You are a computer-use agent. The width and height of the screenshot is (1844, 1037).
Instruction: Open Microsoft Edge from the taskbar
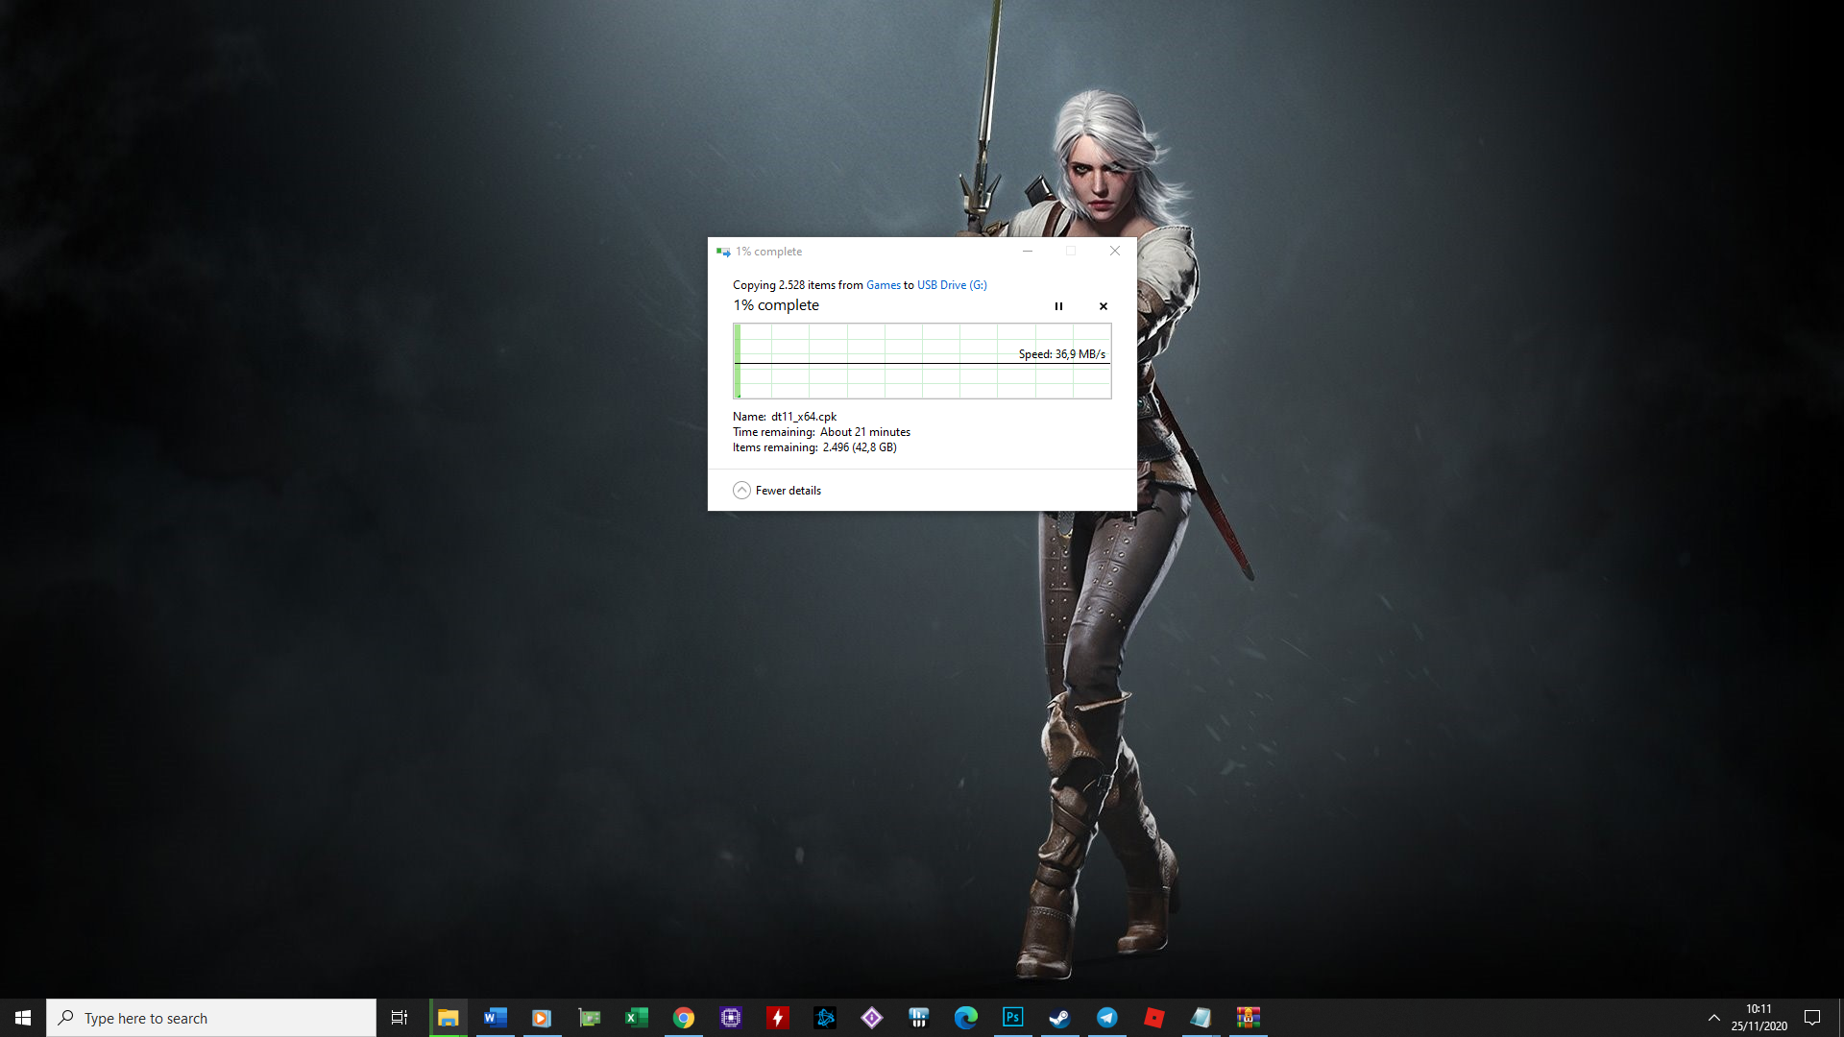point(965,1018)
